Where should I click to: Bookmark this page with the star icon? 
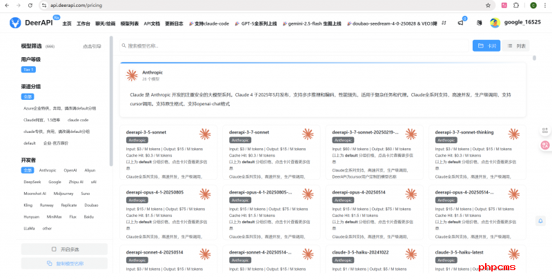pos(489,5)
